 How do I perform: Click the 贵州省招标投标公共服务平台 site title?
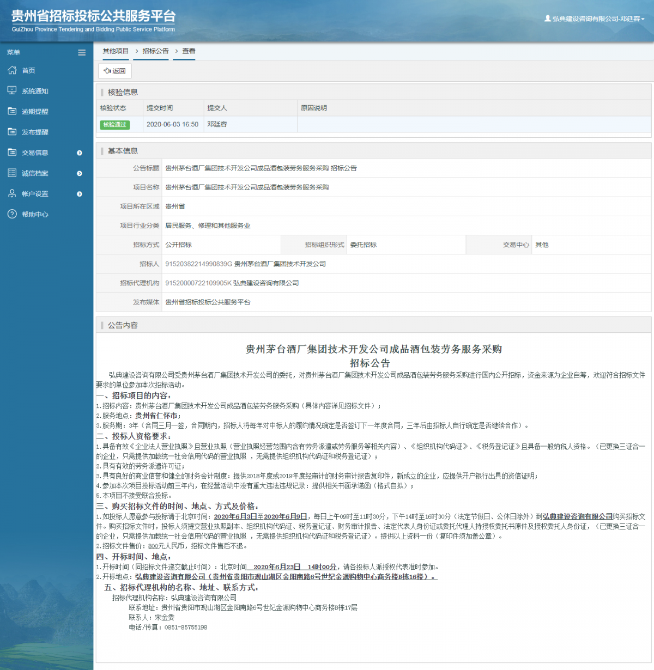point(93,16)
